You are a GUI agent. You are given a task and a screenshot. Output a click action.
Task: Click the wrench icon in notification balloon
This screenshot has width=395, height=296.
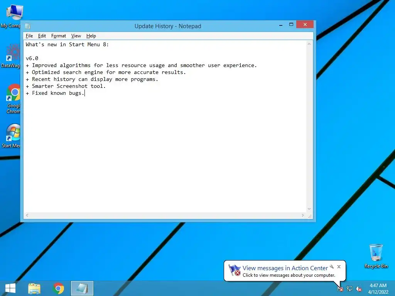pos(332,267)
